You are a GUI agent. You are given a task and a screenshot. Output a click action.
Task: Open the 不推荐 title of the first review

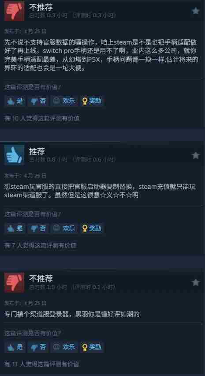[x=41, y=8]
